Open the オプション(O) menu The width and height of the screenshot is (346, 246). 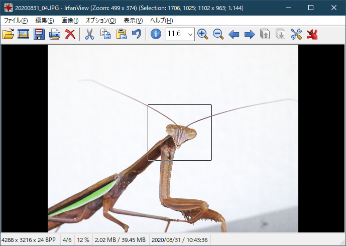pyautogui.click(x=101, y=21)
